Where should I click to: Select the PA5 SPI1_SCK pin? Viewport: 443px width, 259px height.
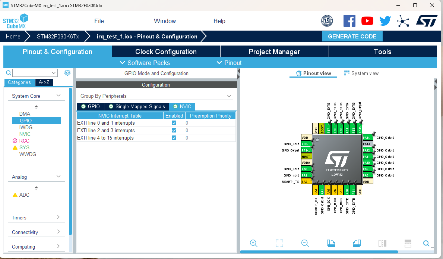[328, 190]
